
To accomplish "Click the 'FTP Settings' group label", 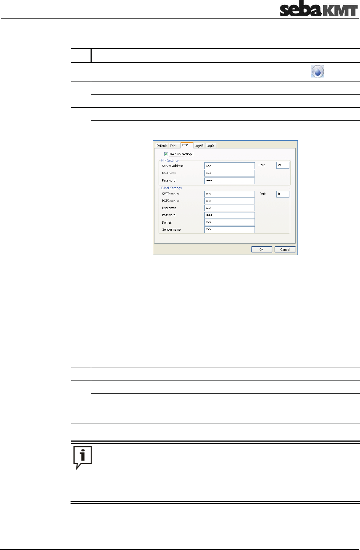I will (x=170, y=160).
